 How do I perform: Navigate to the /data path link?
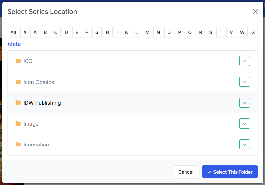[14, 44]
